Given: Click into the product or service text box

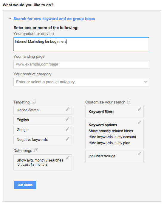Looking at the screenshot, I should tap(81, 44).
